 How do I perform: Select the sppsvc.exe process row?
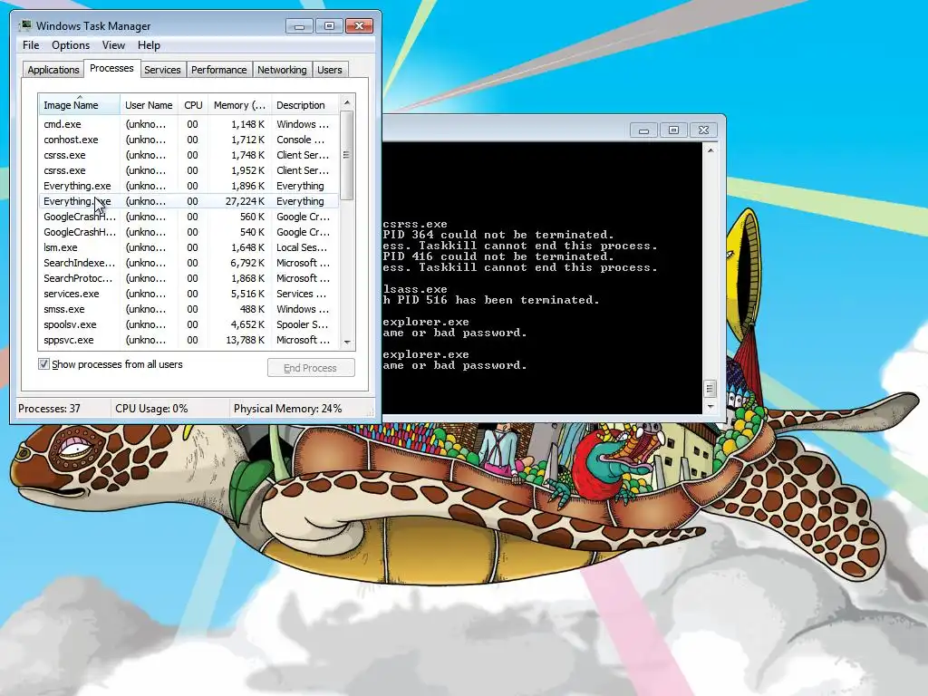click(x=188, y=340)
